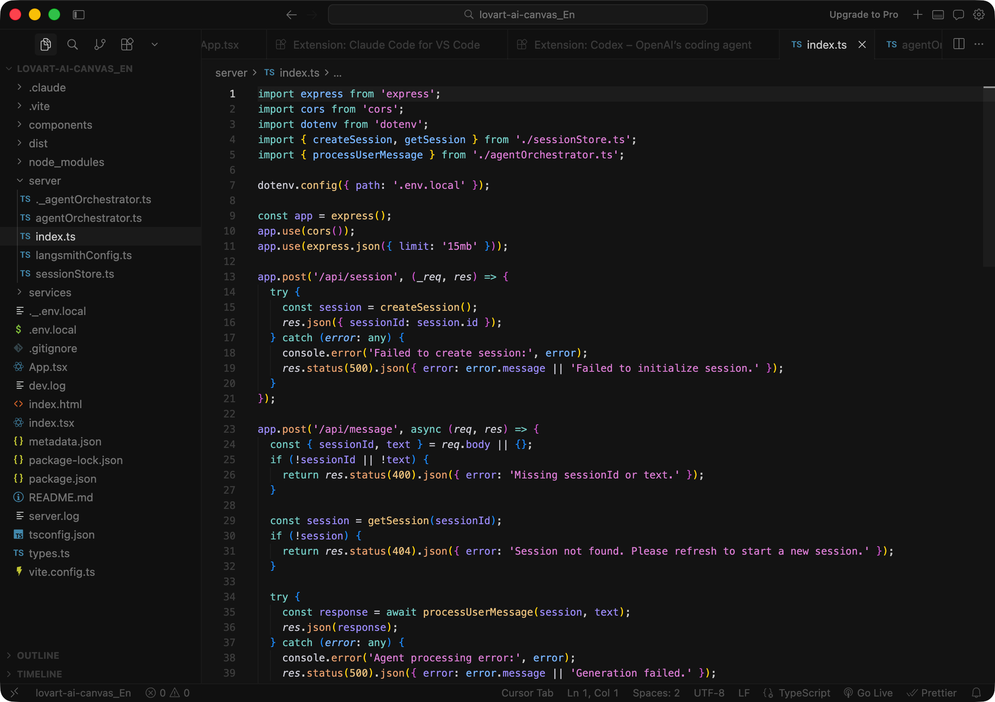Split the editor right icon
995x702 pixels.
pyautogui.click(x=959, y=44)
